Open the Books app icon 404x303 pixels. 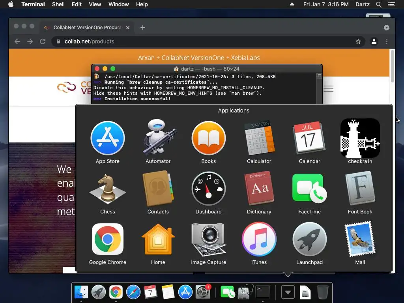click(x=208, y=138)
